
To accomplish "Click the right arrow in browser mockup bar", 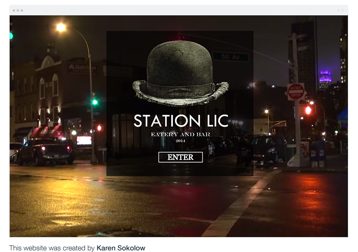I will [343, 10].
